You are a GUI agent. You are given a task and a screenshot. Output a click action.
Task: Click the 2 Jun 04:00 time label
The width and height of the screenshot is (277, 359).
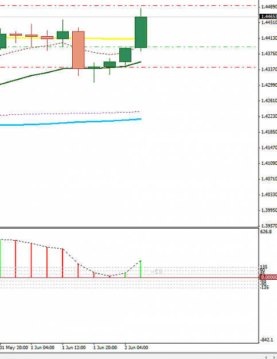pyautogui.click(x=136, y=348)
